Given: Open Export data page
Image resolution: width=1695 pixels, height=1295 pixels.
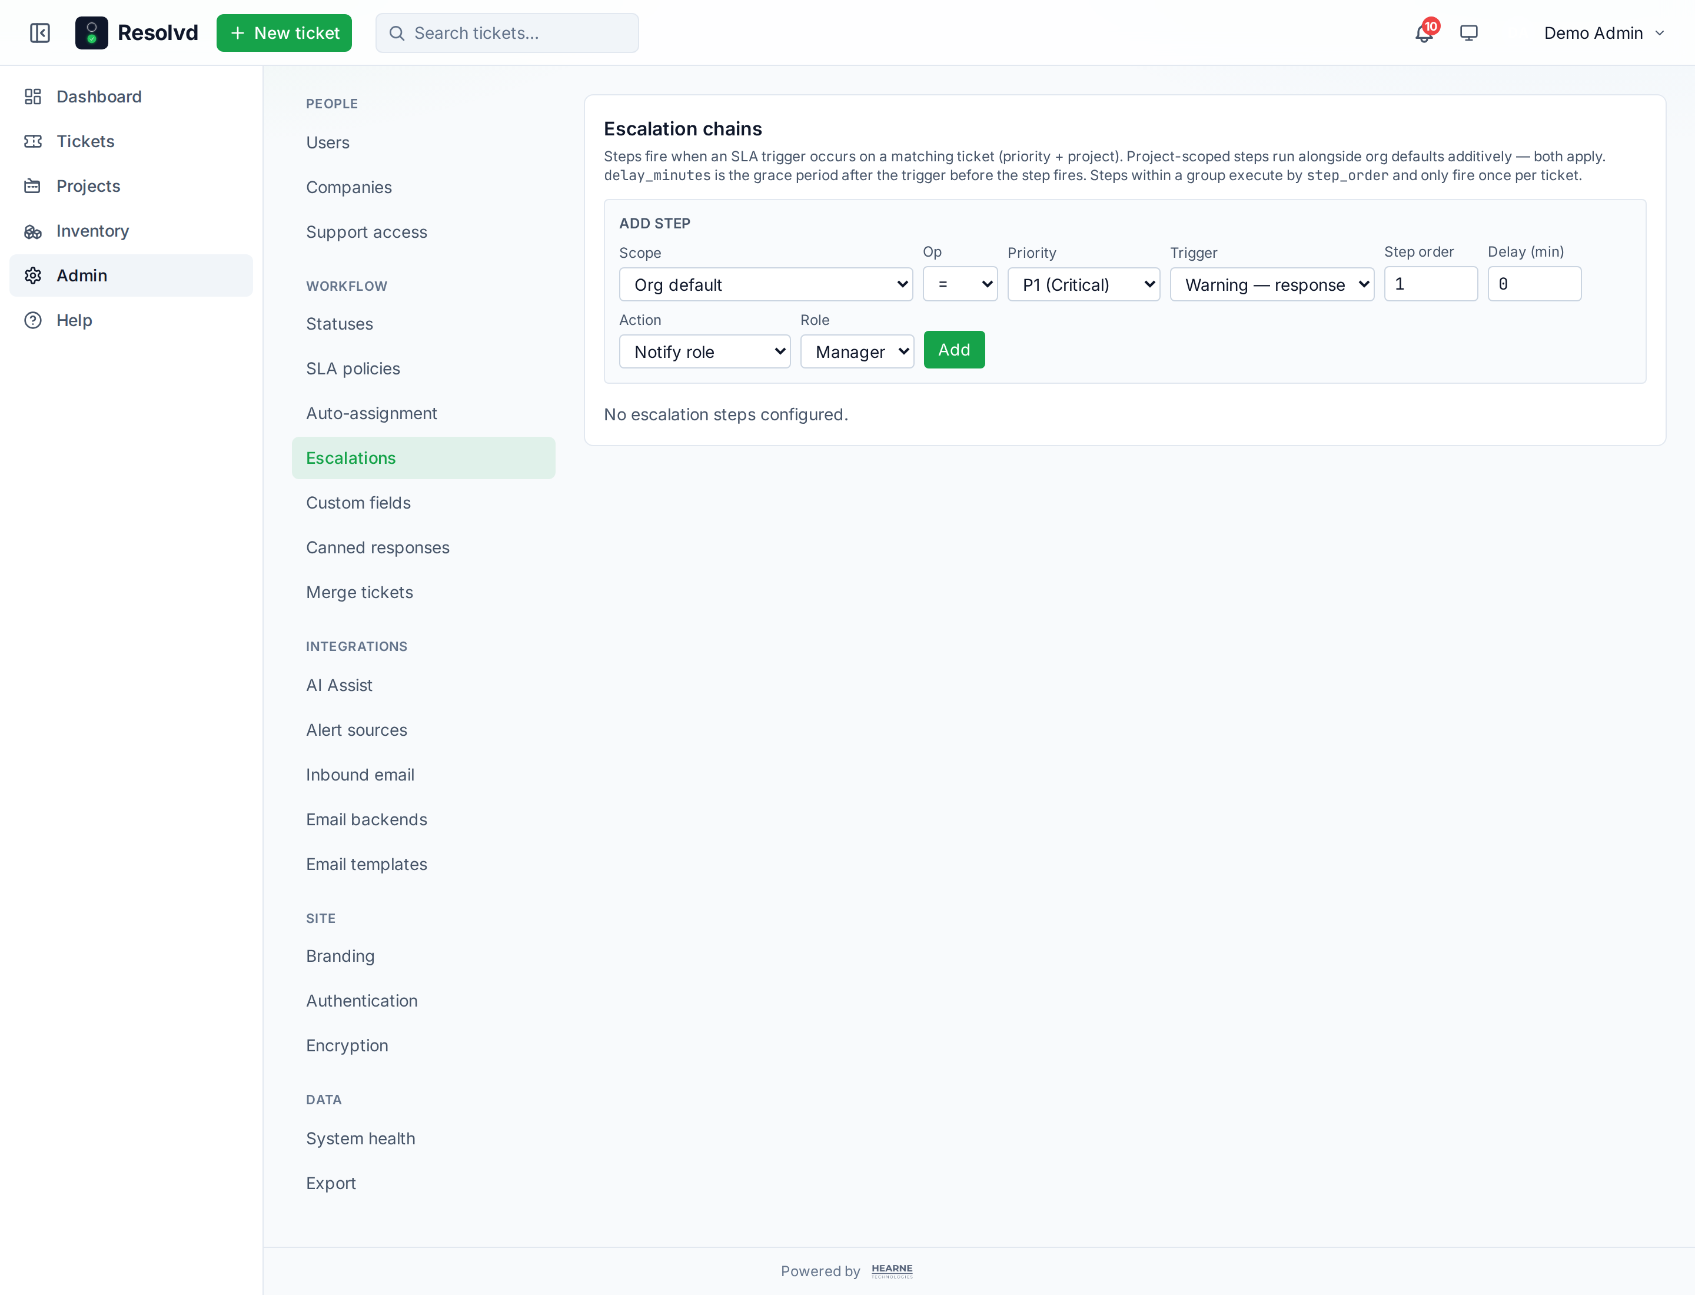Looking at the screenshot, I should [423, 1183].
